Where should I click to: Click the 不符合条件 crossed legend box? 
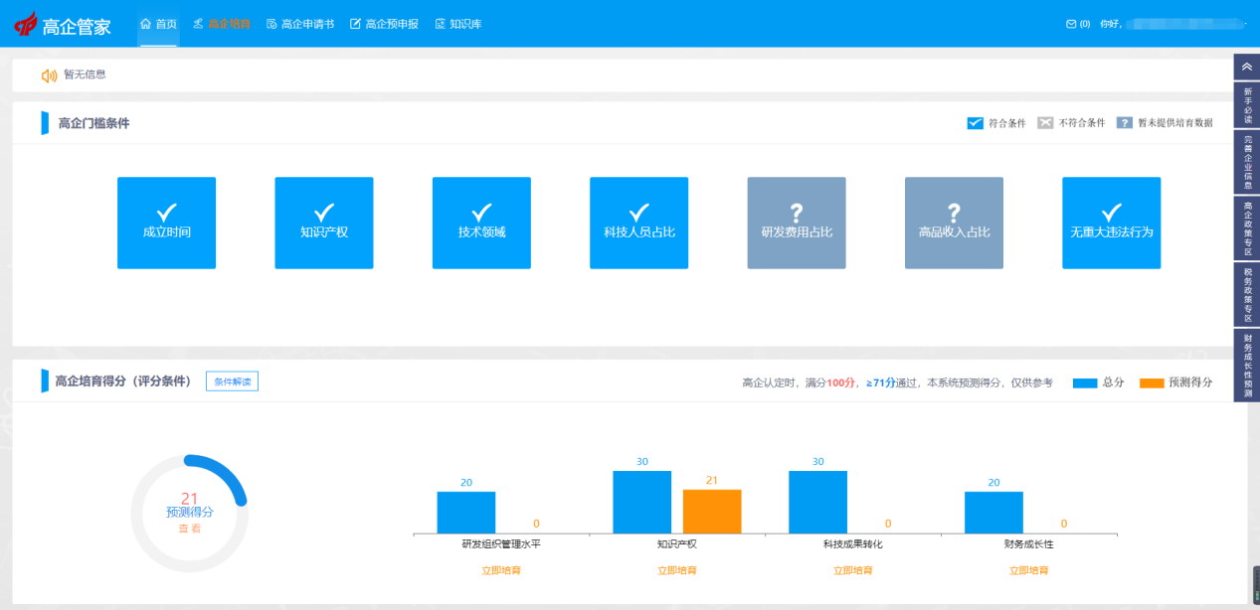pyautogui.click(x=1044, y=123)
